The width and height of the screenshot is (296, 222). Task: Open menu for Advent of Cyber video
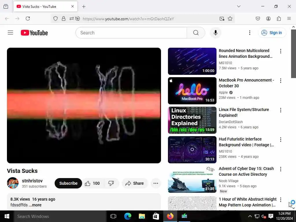(280, 169)
